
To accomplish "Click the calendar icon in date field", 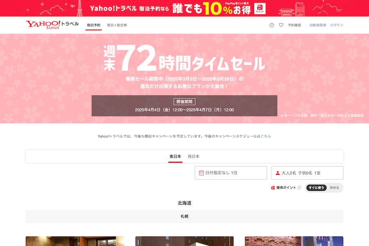I will (201, 173).
